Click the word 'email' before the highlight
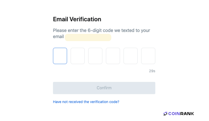 pyautogui.click(x=58, y=37)
